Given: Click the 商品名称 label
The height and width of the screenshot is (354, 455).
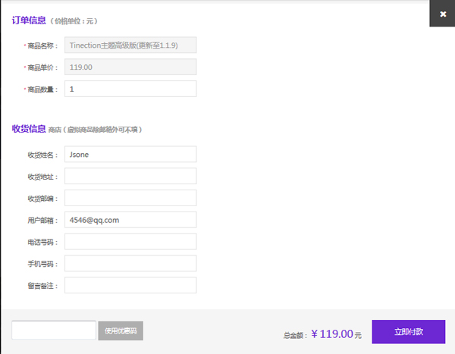Looking at the screenshot, I should 42,45.
